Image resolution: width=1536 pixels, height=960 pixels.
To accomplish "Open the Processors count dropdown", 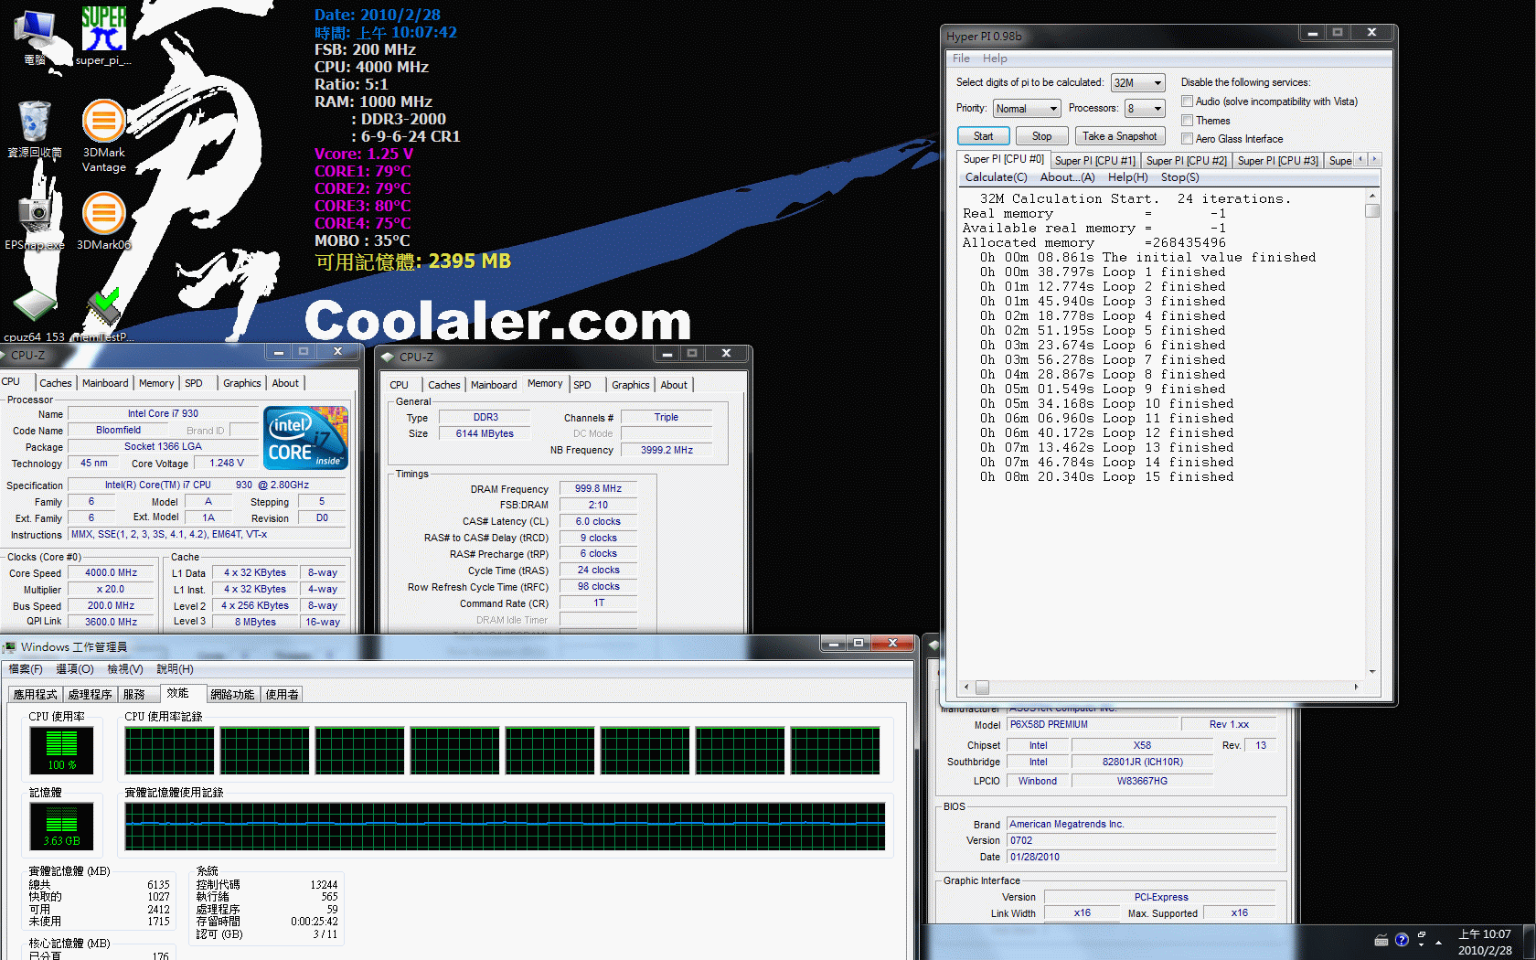I will click(x=1145, y=108).
